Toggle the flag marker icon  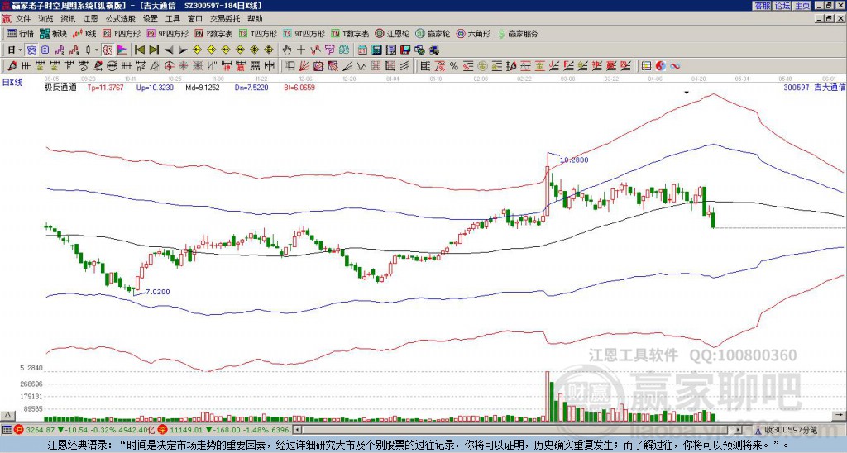(122, 50)
